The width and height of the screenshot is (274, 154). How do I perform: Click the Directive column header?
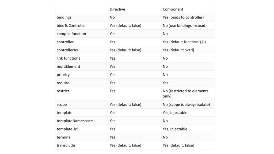click(x=117, y=9)
